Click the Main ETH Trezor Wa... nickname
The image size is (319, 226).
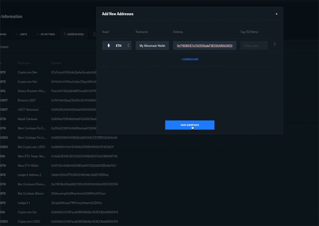coord(31,156)
